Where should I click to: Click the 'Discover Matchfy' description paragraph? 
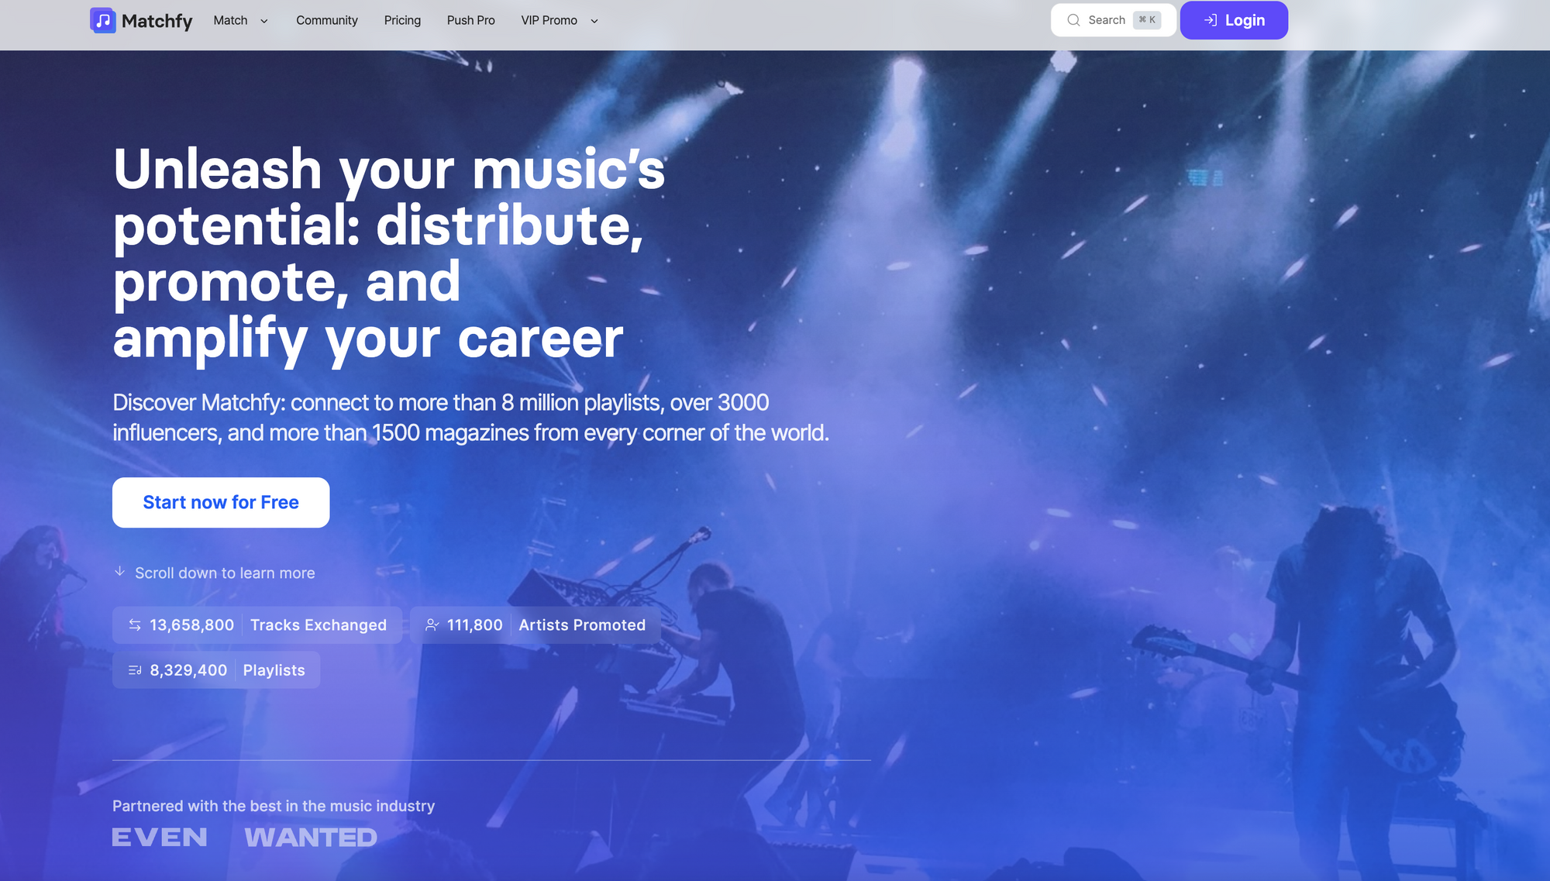[x=471, y=418]
